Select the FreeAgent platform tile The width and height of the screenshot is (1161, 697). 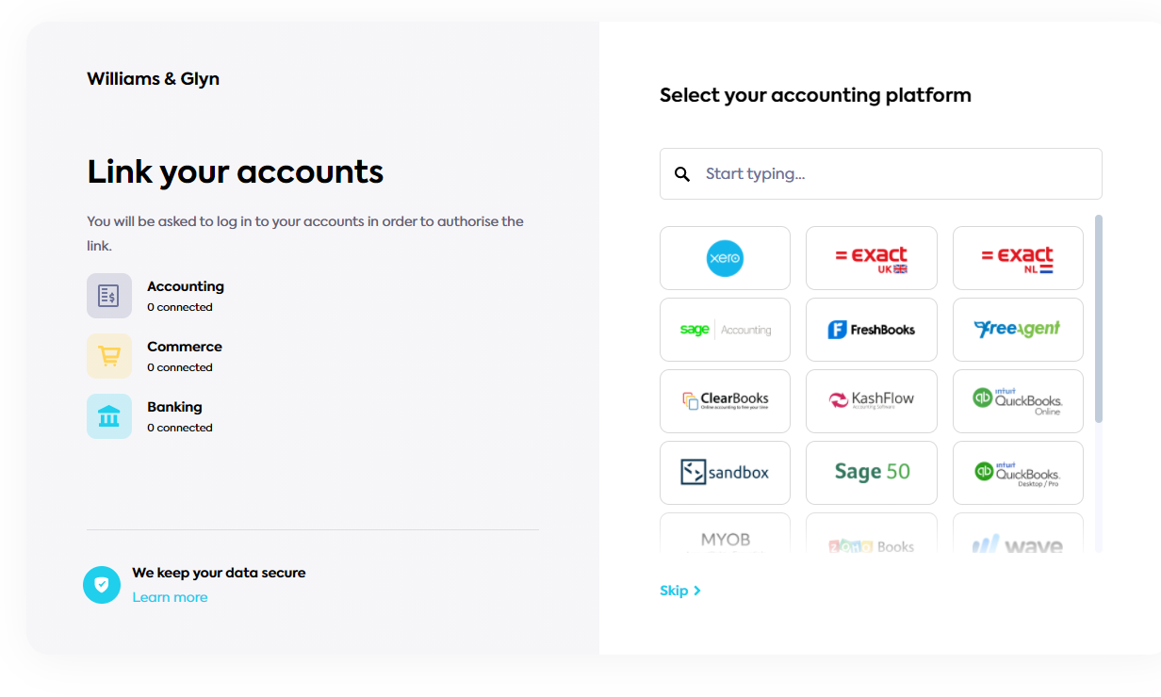click(x=1018, y=330)
